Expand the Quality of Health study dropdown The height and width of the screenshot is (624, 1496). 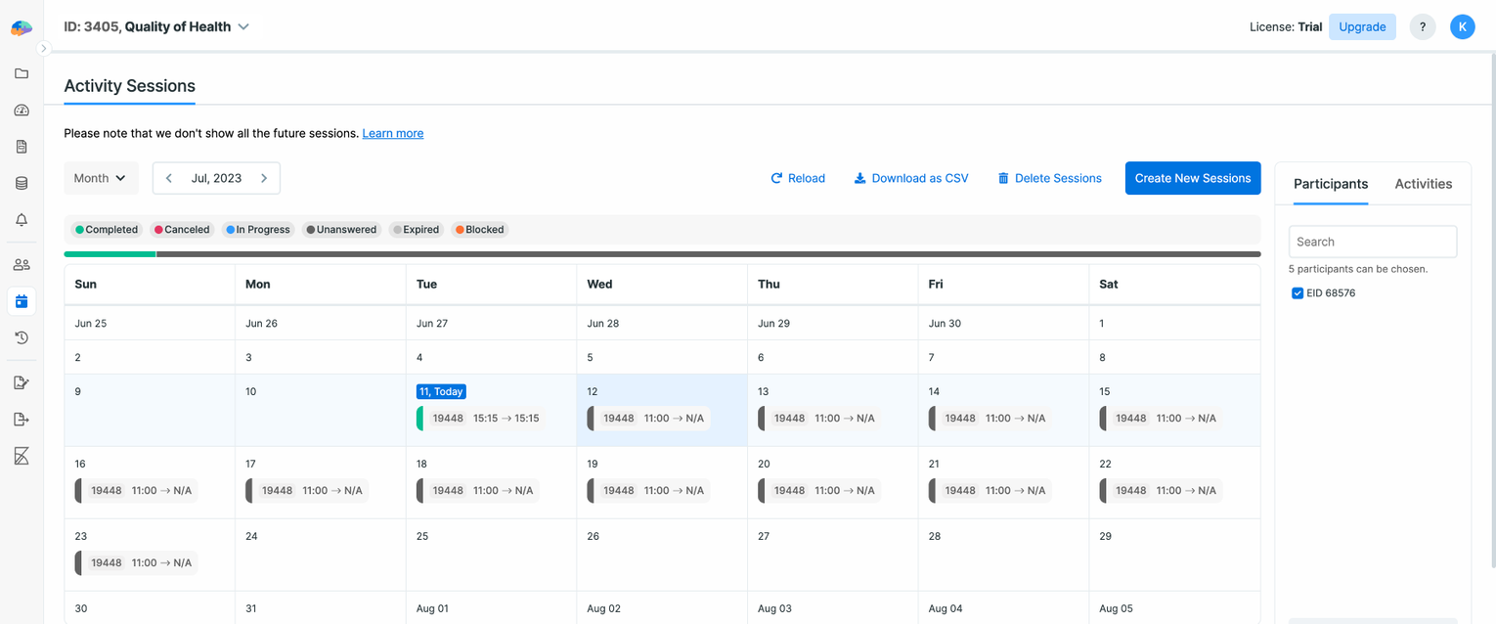click(243, 27)
